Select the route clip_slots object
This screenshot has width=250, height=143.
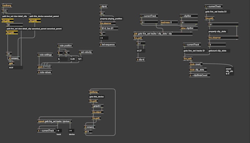[198, 70]
